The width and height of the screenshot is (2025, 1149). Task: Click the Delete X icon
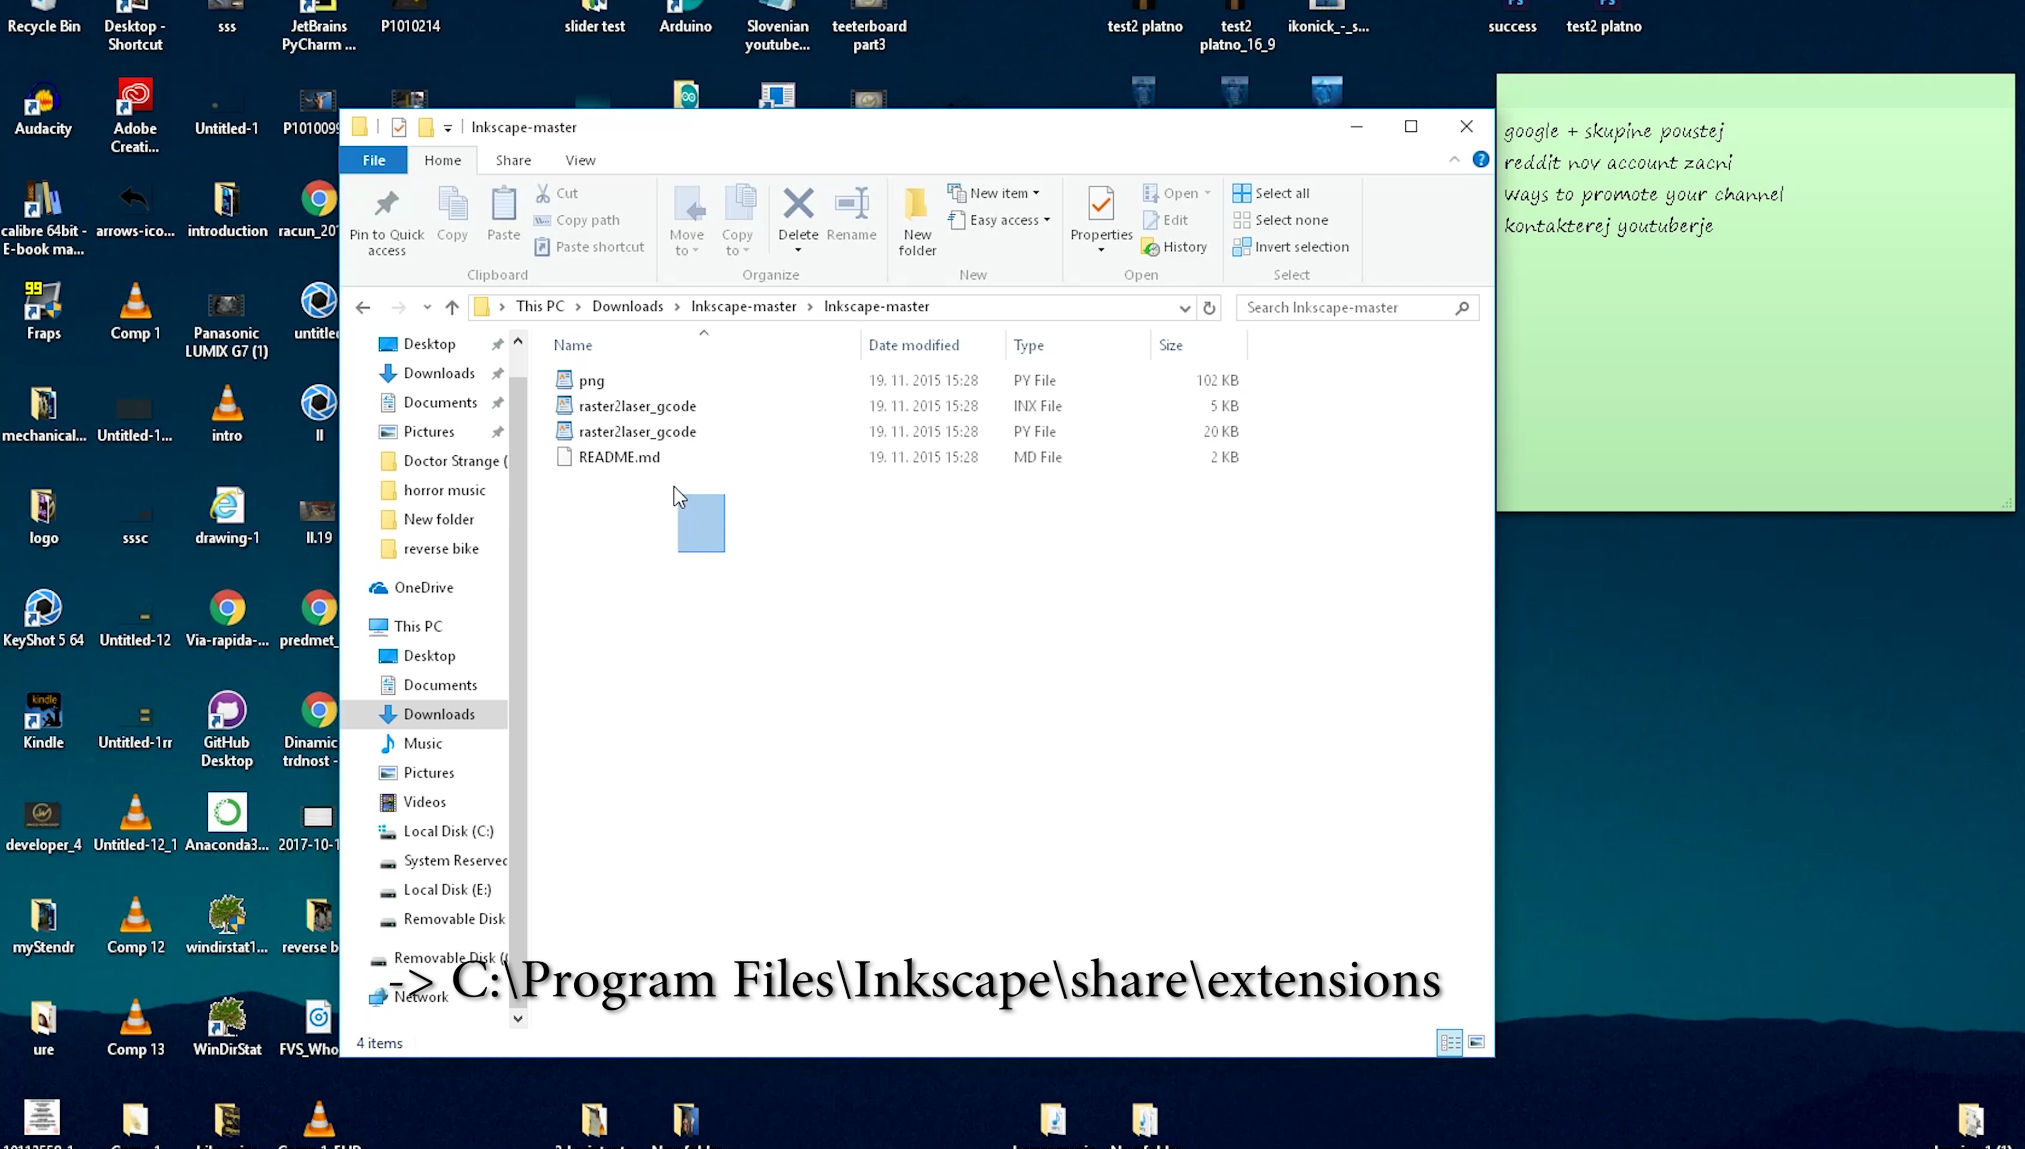pyautogui.click(x=798, y=204)
